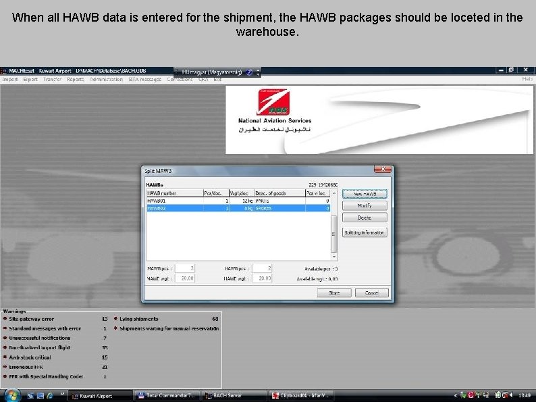Image resolution: width=536 pixels, height=402 pixels.
Task: Click Standard messages with error warning
Action: (45, 328)
